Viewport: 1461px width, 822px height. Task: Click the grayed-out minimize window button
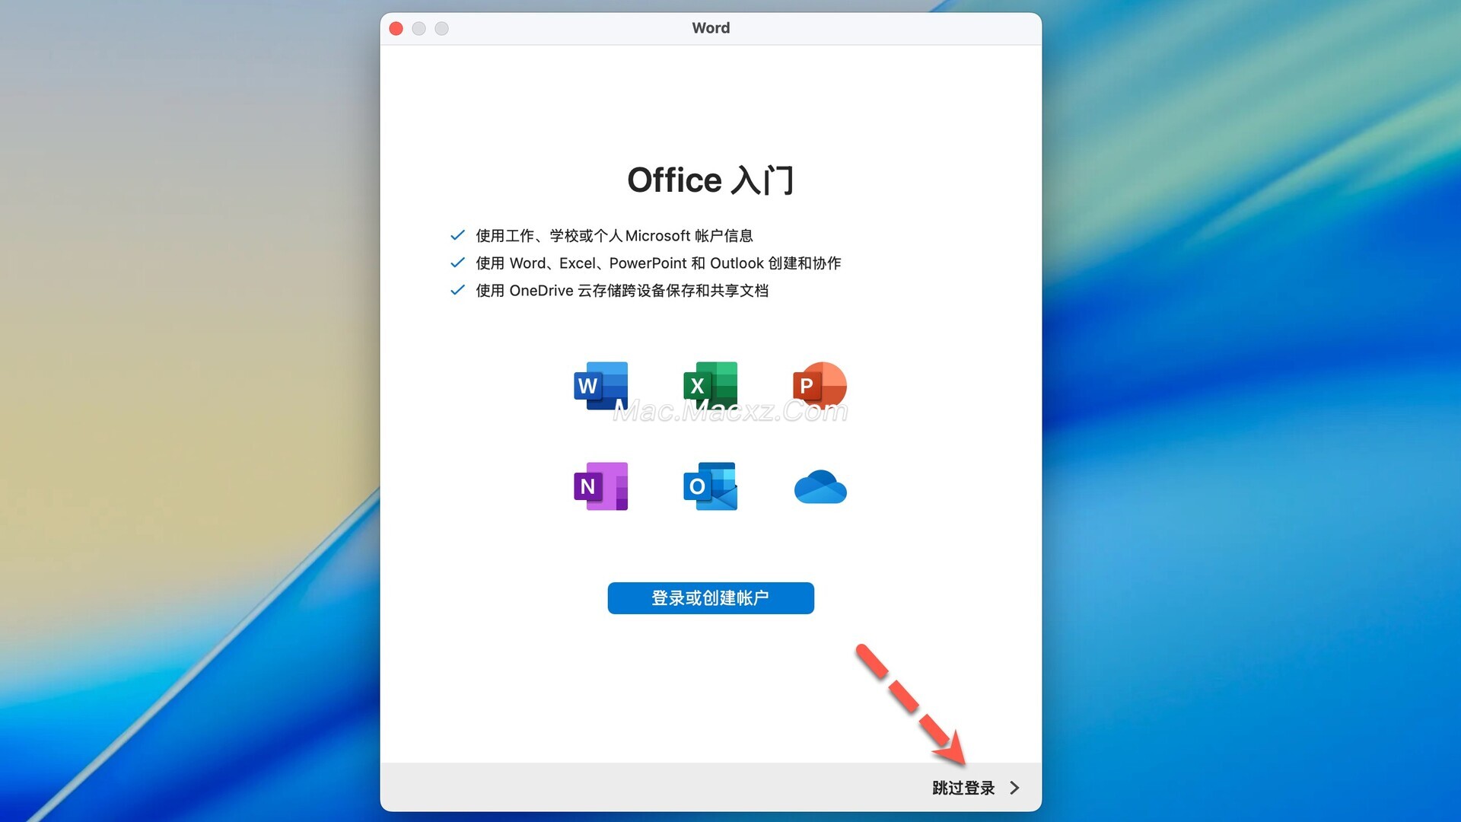pos(419,28)
